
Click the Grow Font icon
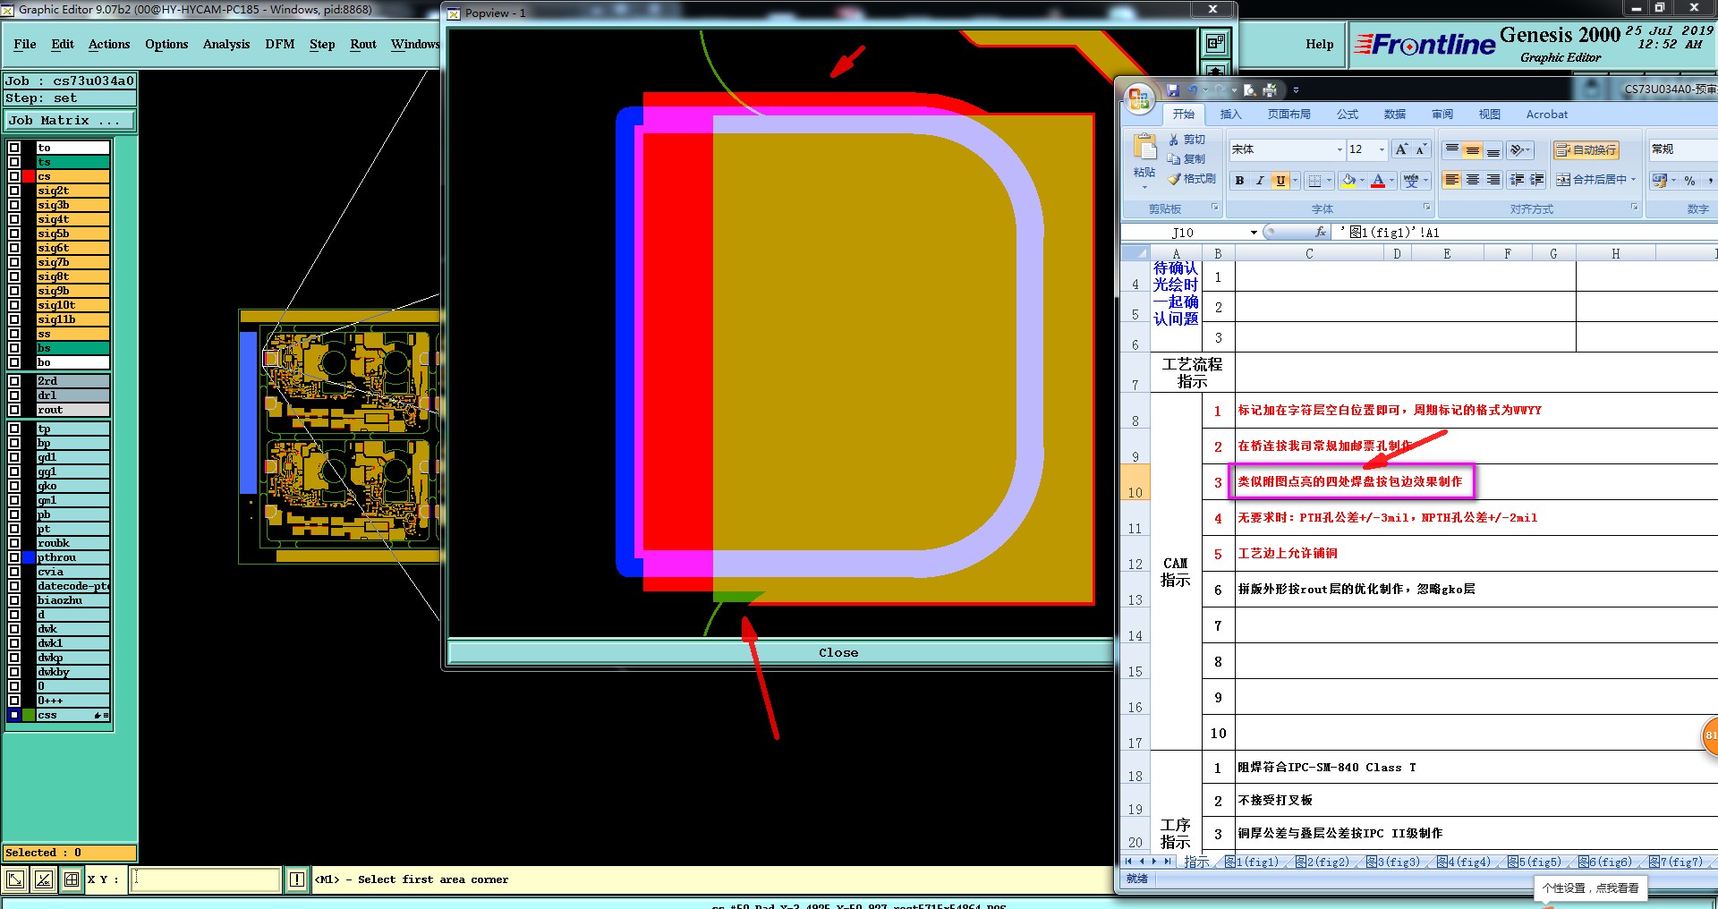click(1401, 149)
